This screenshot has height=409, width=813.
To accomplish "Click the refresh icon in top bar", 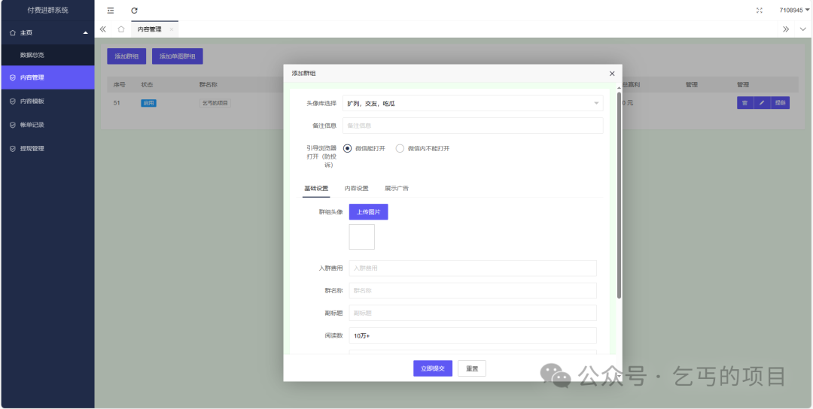I will tap(134, 11).
